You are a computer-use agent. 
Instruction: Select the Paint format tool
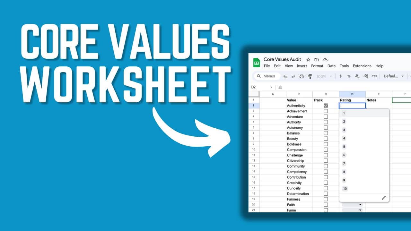click(x=310, y=76)
